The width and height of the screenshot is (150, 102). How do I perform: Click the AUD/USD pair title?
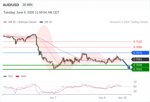[x=11, y=5]
